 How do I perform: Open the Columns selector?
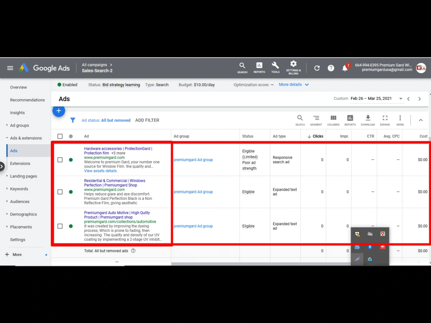(333, 120)
